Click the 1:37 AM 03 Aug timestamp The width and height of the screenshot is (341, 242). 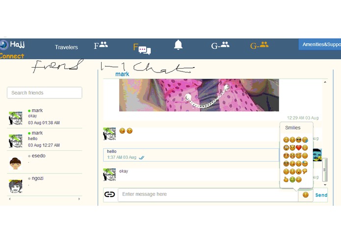[x=122, y=157]
